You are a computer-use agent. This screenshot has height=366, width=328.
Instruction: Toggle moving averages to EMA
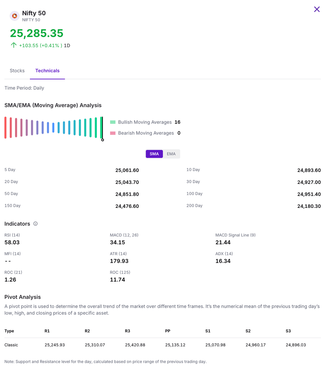(x=171, y=154)
